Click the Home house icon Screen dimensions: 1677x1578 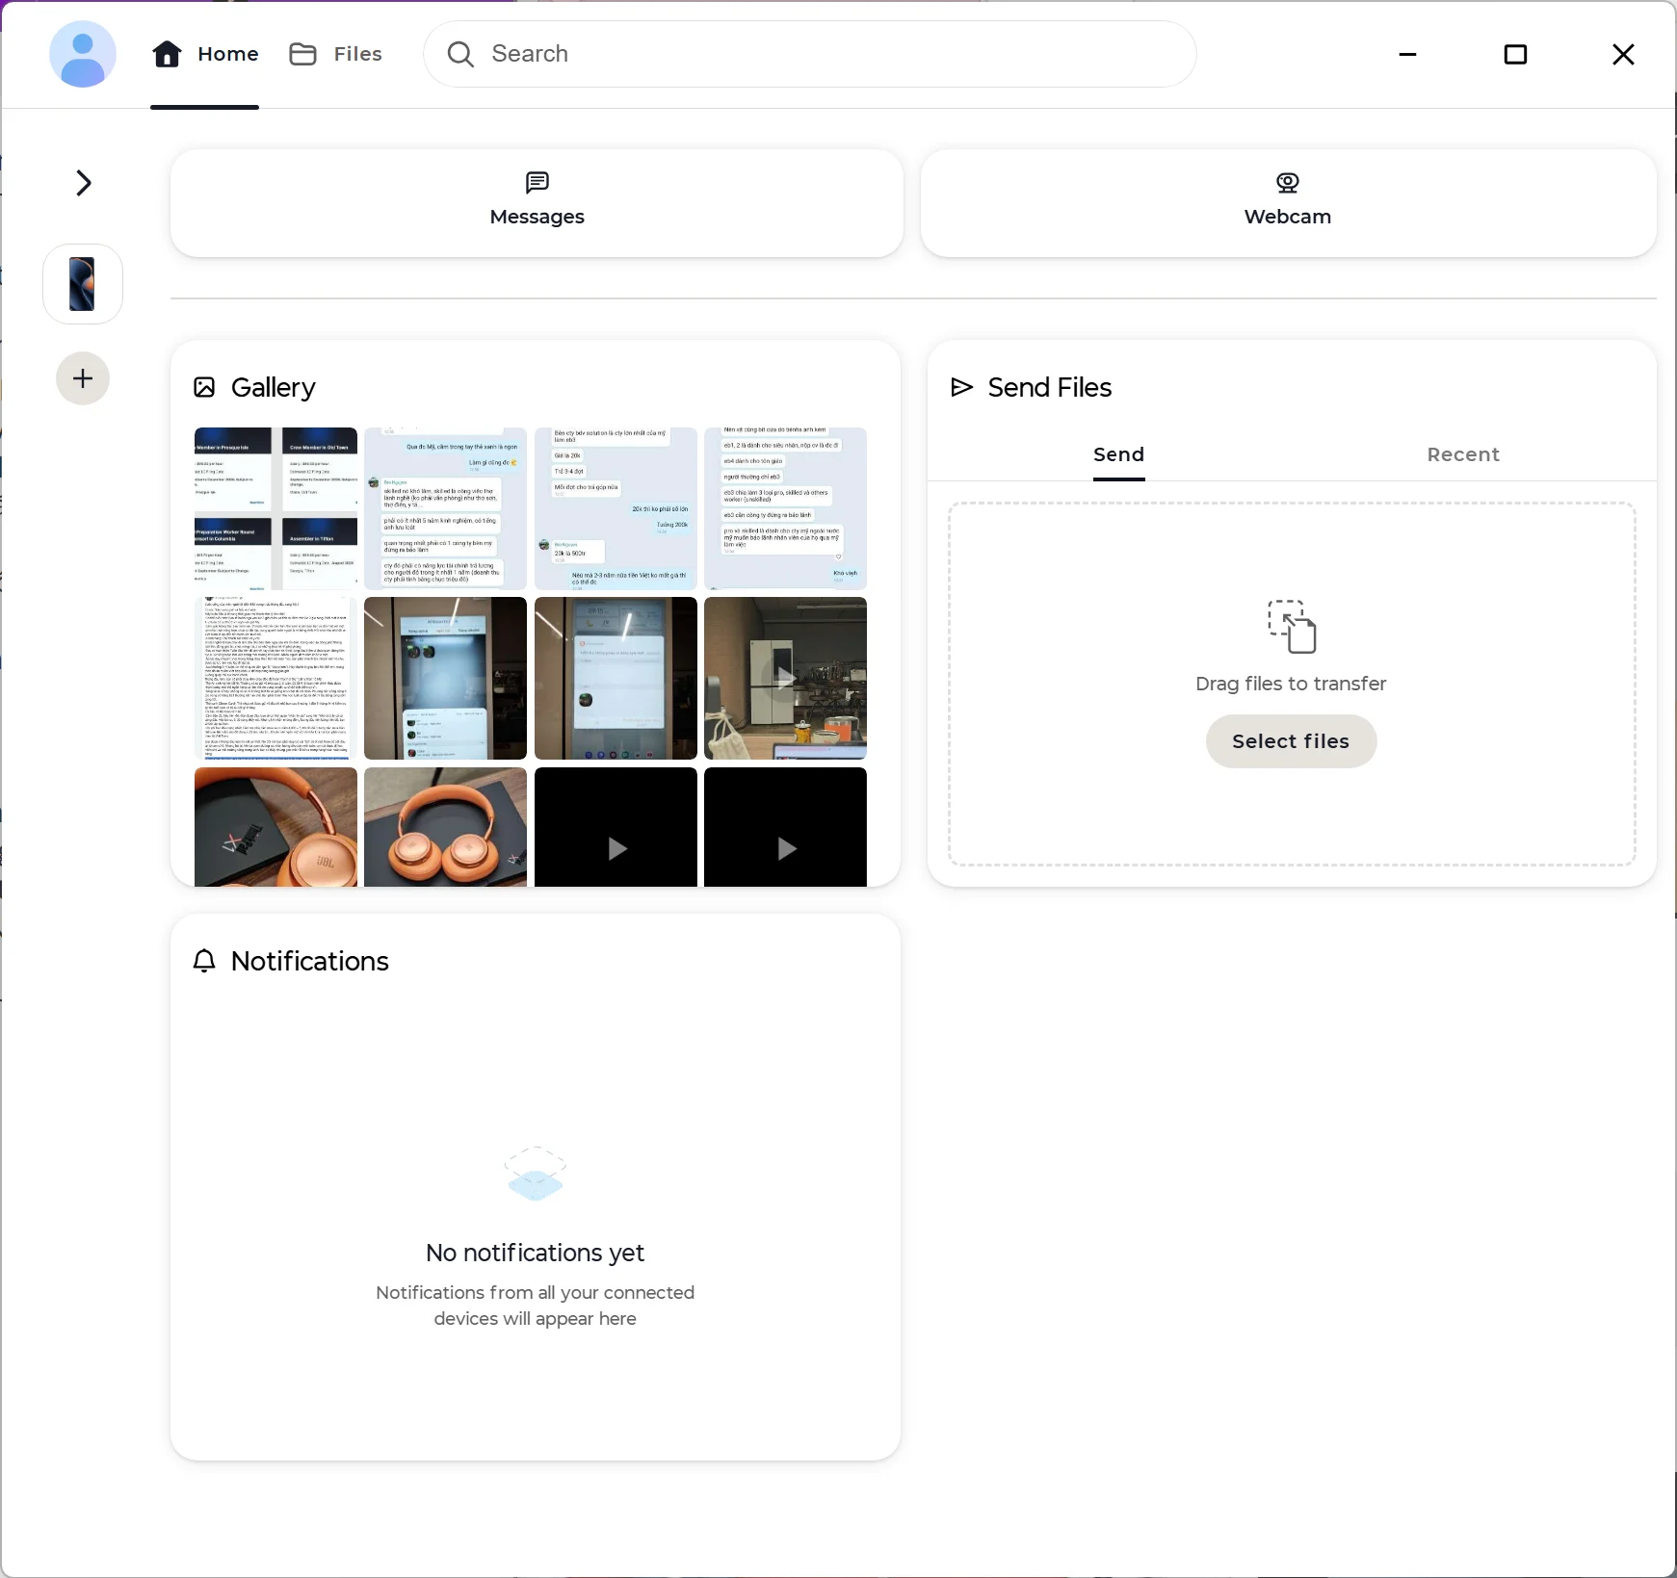167,54
